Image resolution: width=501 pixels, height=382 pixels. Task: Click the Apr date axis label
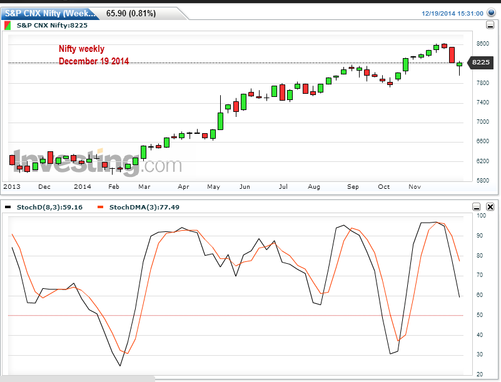click(183, 187)
